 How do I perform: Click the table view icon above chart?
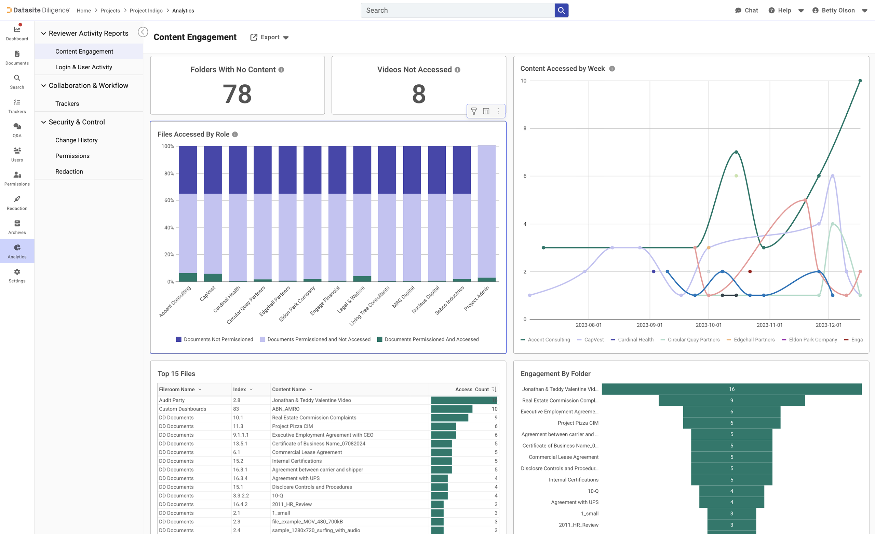[486, 111]
